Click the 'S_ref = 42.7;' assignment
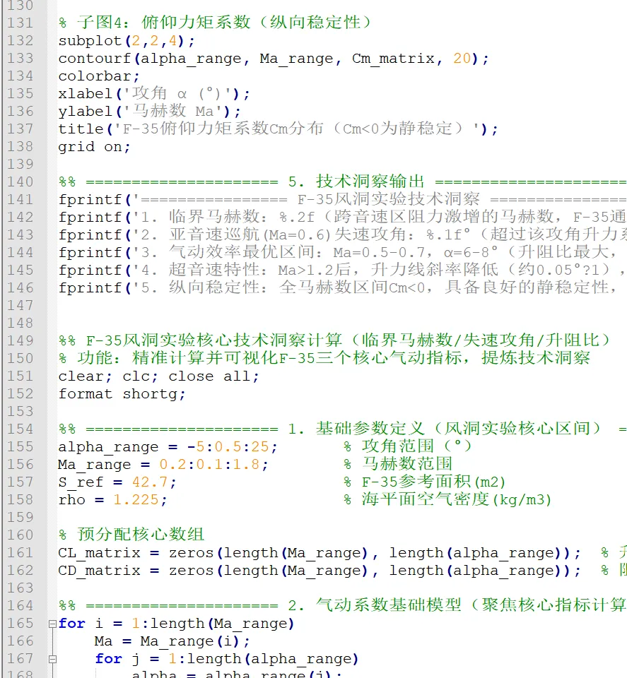The image size is (627, 678). click(x=117, y=482)
